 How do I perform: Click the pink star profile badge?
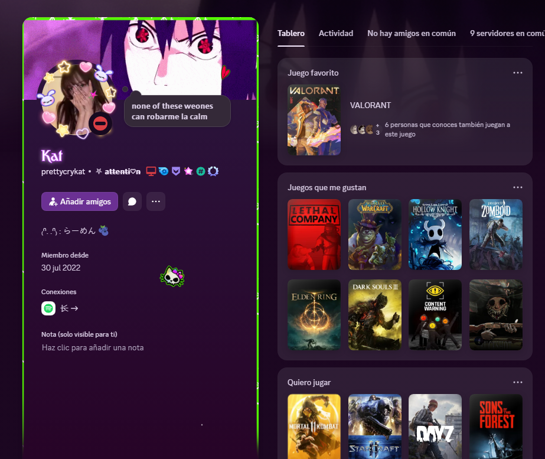click(188, 171)
